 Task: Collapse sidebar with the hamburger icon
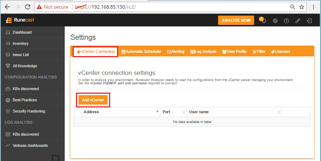[56, 158]
